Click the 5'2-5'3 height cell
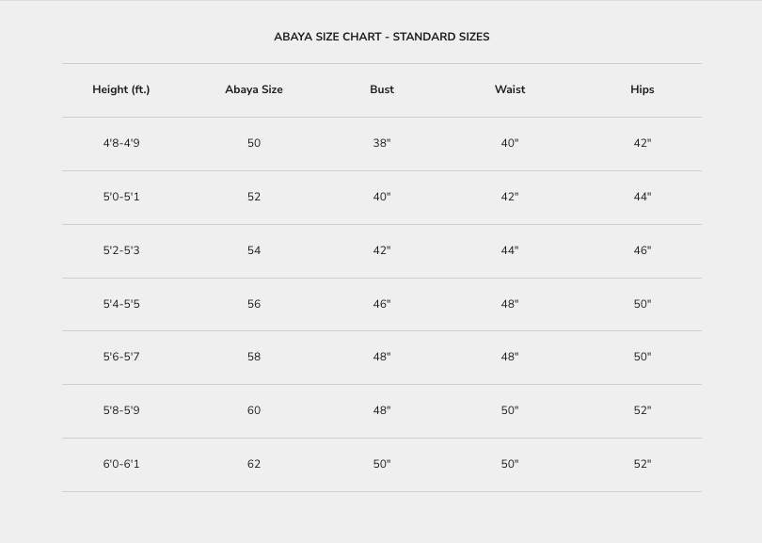The width and height of the screenshot is (762, 543). pyautogui.click(x=121, y=250)
